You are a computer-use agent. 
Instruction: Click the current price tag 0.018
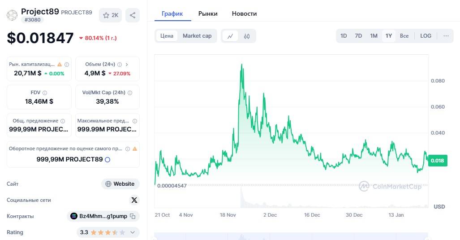tap(438, 161)
